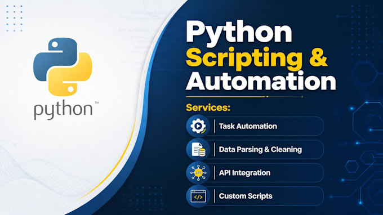The height and width of the screenshot is (215, 383).
Task: Click the gray "python" wordmark under logo
Action: [x=63, y=110]
